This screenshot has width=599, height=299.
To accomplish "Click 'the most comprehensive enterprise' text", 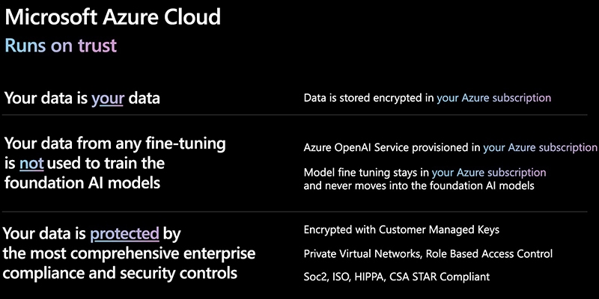I will click(129, 253).
